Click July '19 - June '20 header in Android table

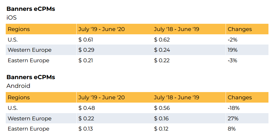(101, 97)
